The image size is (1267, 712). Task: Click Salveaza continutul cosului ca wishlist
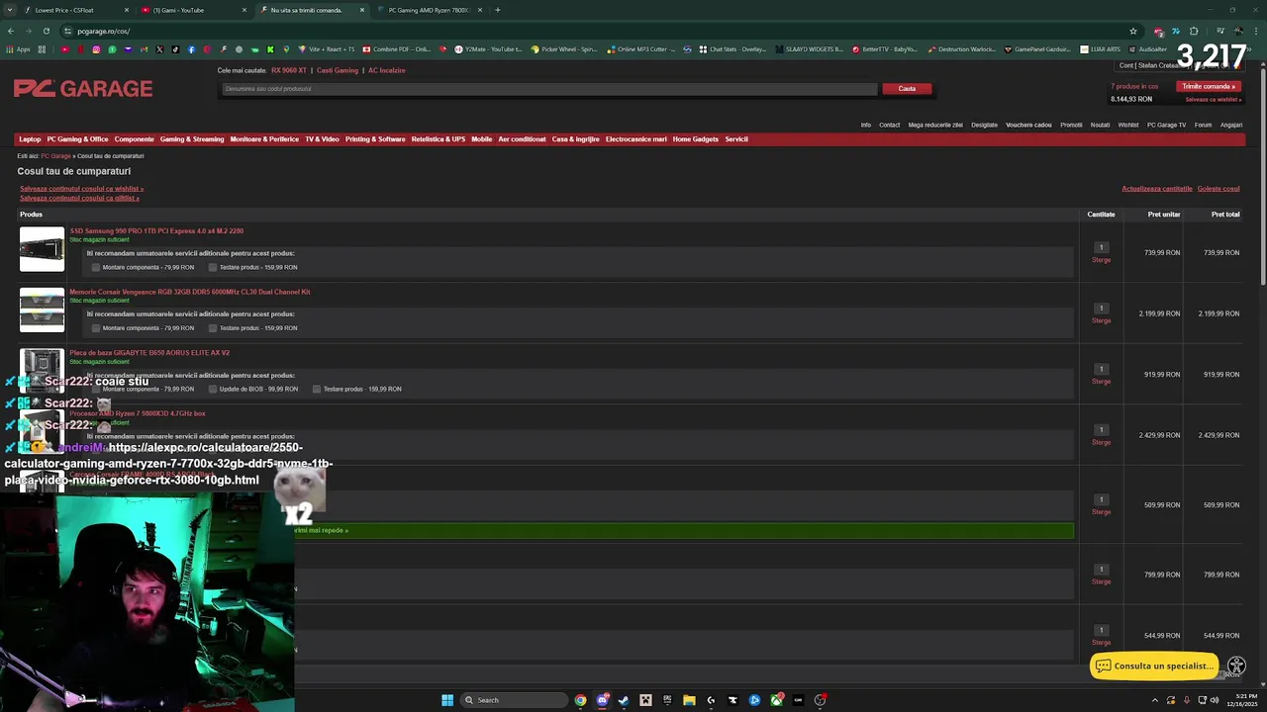(x=82, y=189)
